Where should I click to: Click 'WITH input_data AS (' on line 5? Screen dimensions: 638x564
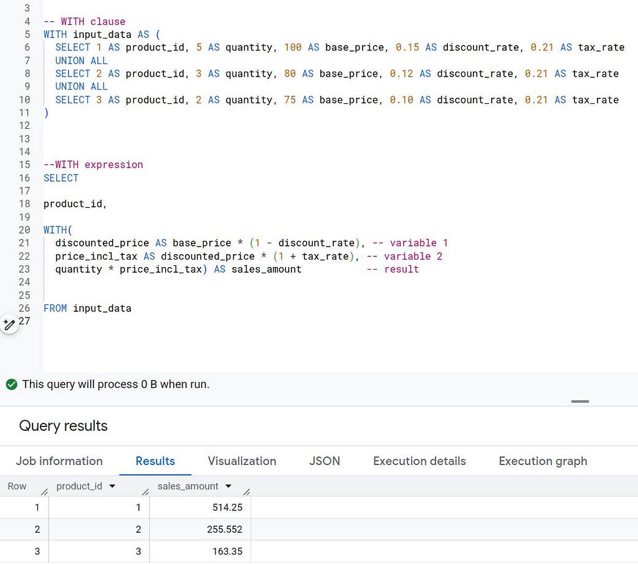(x=102, y=35)
